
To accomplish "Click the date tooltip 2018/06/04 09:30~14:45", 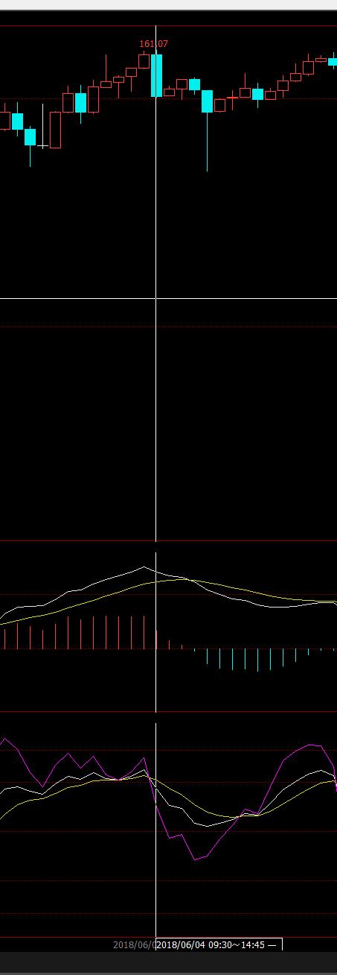I will pos(218,945).
